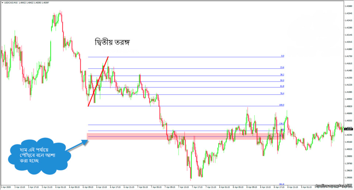Click the 1.41220 price axis label
354x190 pixels.
point(348,85)
